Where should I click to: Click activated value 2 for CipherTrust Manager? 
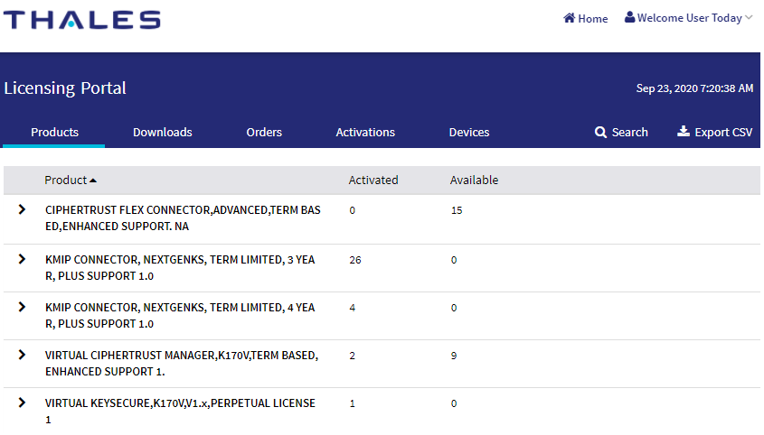click(353, 356)
